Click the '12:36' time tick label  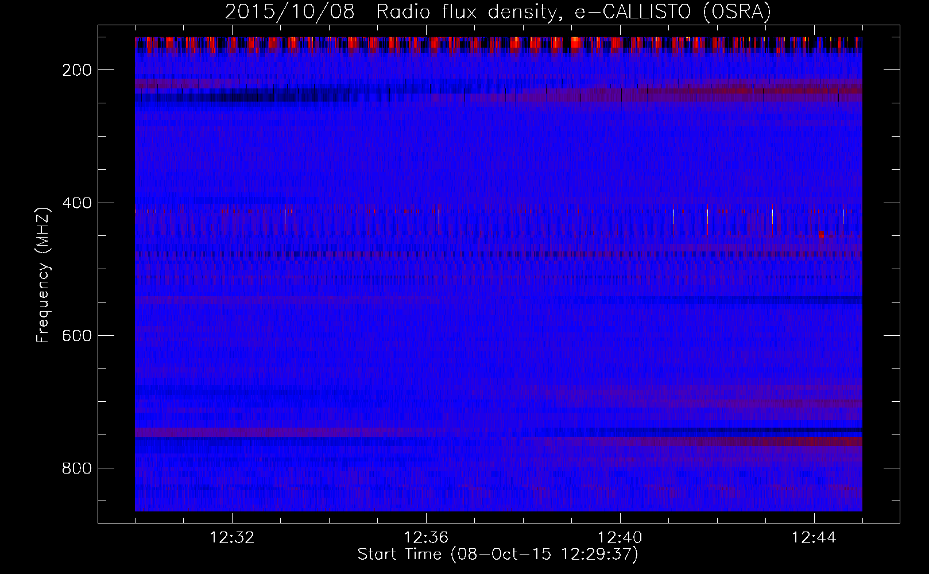[426, 538]
